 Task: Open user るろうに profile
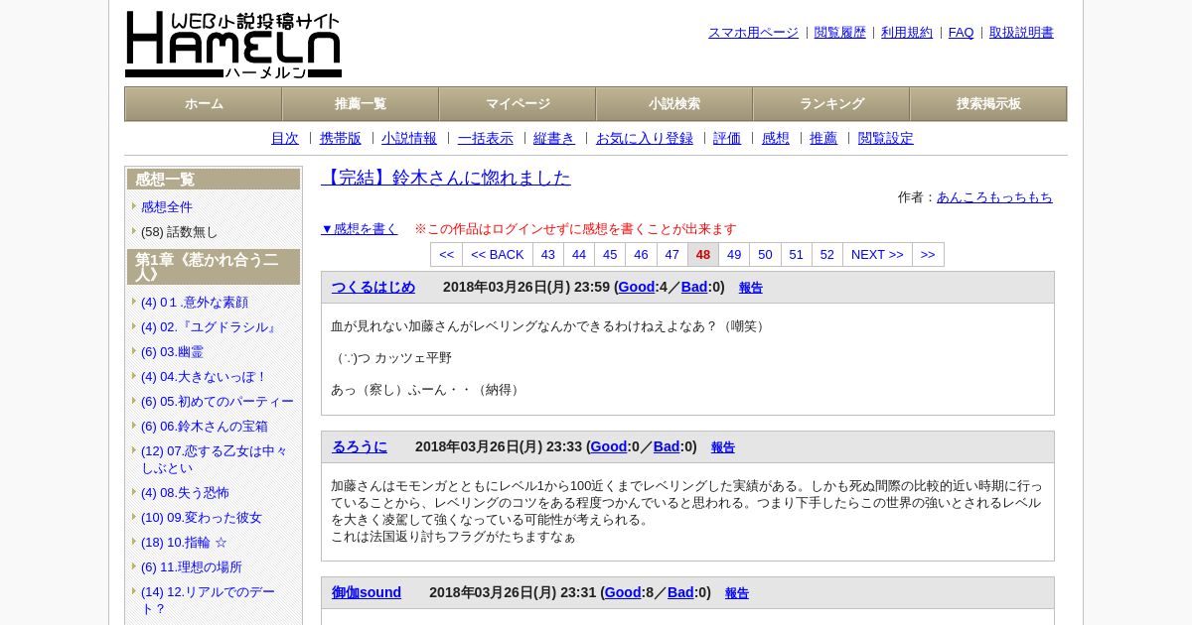[360, 447]
